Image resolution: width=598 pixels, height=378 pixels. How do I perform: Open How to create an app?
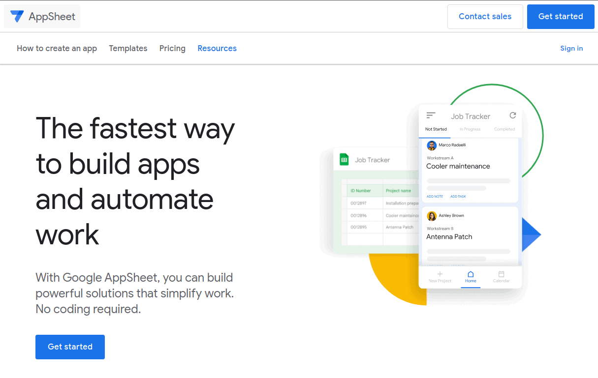[57, 48]
